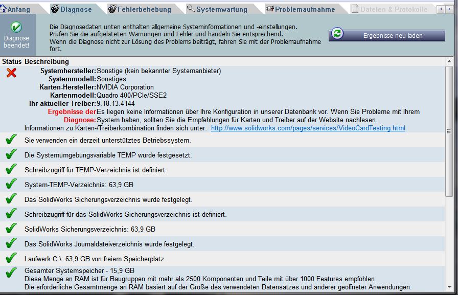458x295 pixels.
Task: Click the Kartenmodell label
Action: [73, 95]
